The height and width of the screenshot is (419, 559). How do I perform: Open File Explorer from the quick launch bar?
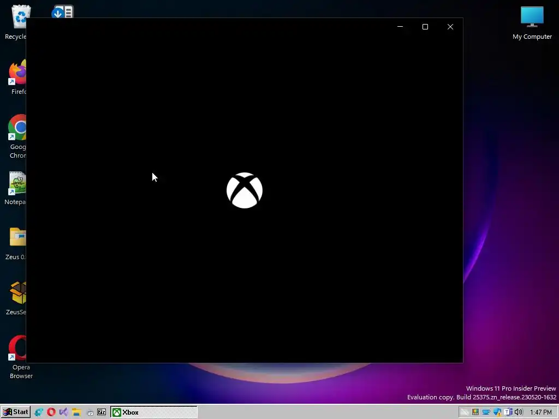[76, 412]
